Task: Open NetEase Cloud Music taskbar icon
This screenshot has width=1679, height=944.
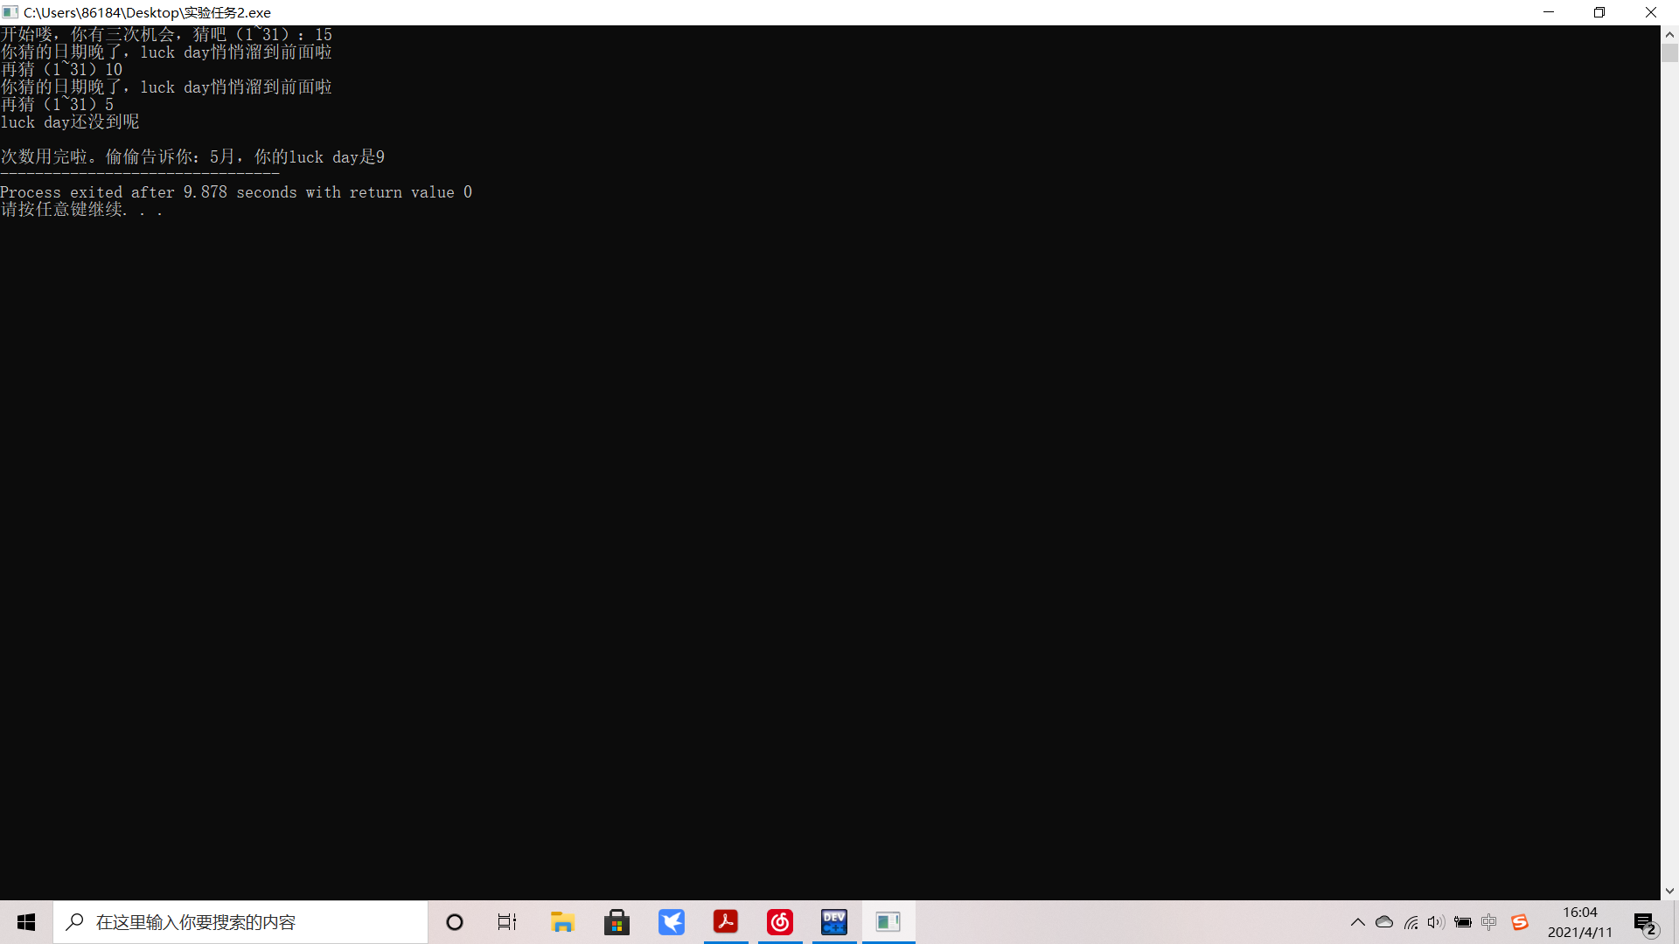Action: coord(780,922)
